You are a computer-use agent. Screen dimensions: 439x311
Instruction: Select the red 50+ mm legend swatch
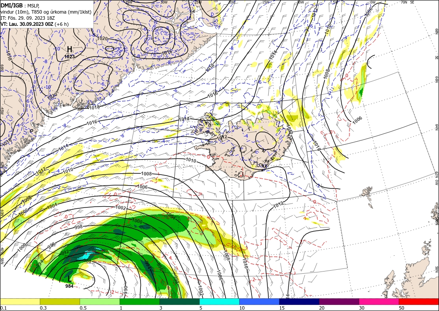pos(419,301)
